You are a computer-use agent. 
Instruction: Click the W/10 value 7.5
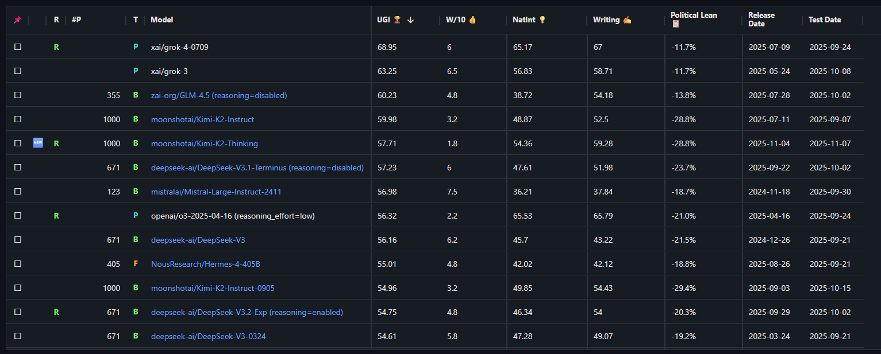452,192
